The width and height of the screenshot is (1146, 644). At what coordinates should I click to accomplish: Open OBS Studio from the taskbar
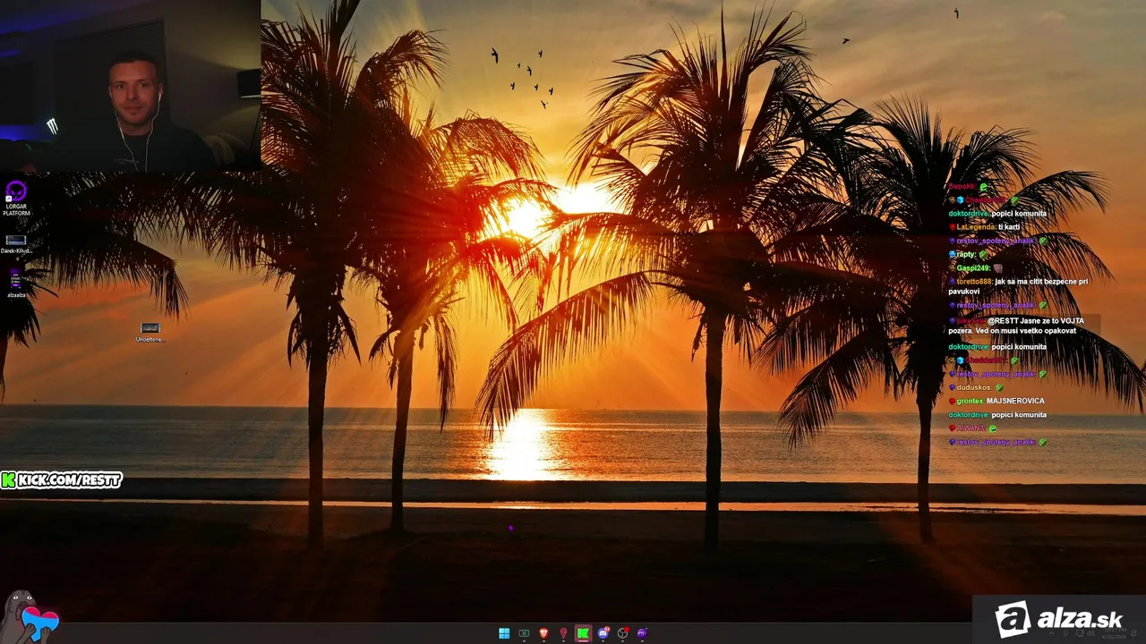pos(622,633)
